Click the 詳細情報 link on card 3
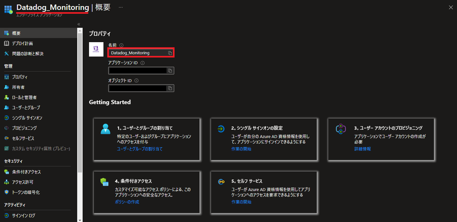 click(x=363, y=149)
